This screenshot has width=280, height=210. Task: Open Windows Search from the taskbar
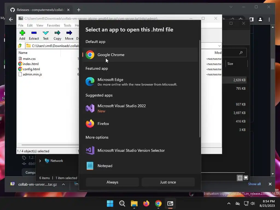122,203
